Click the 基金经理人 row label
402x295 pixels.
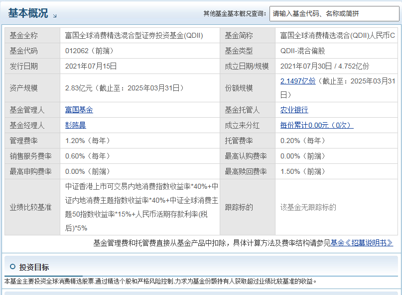click(27, 125)
